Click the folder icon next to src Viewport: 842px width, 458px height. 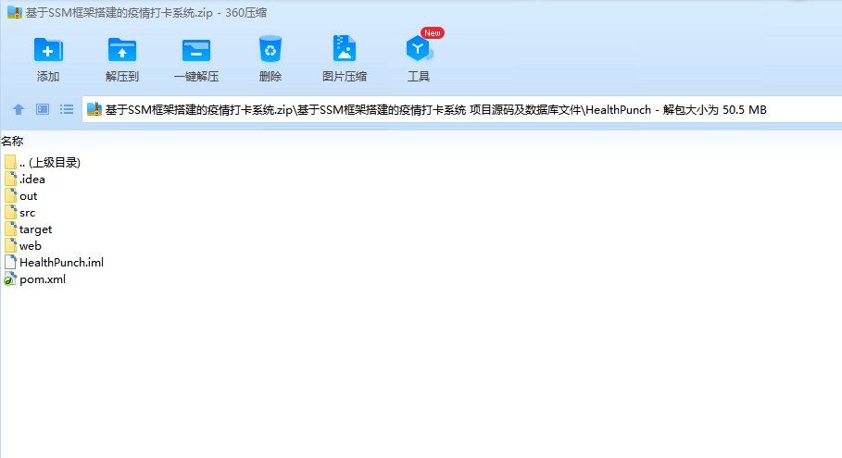coord(11,213)
